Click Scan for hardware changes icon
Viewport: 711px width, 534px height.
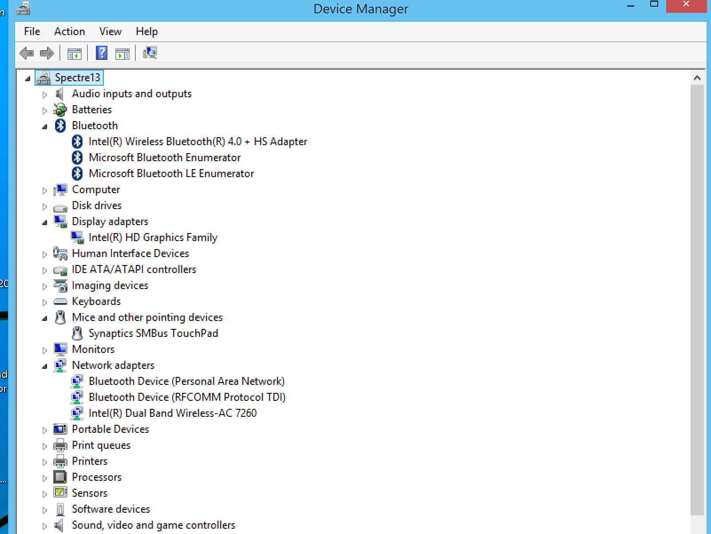(x=150, y=53)
